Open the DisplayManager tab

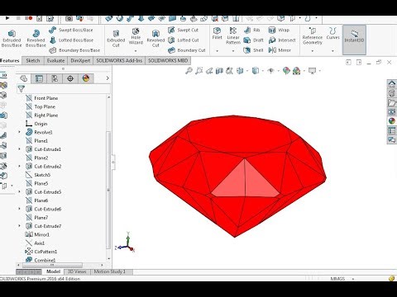[86, 78]
